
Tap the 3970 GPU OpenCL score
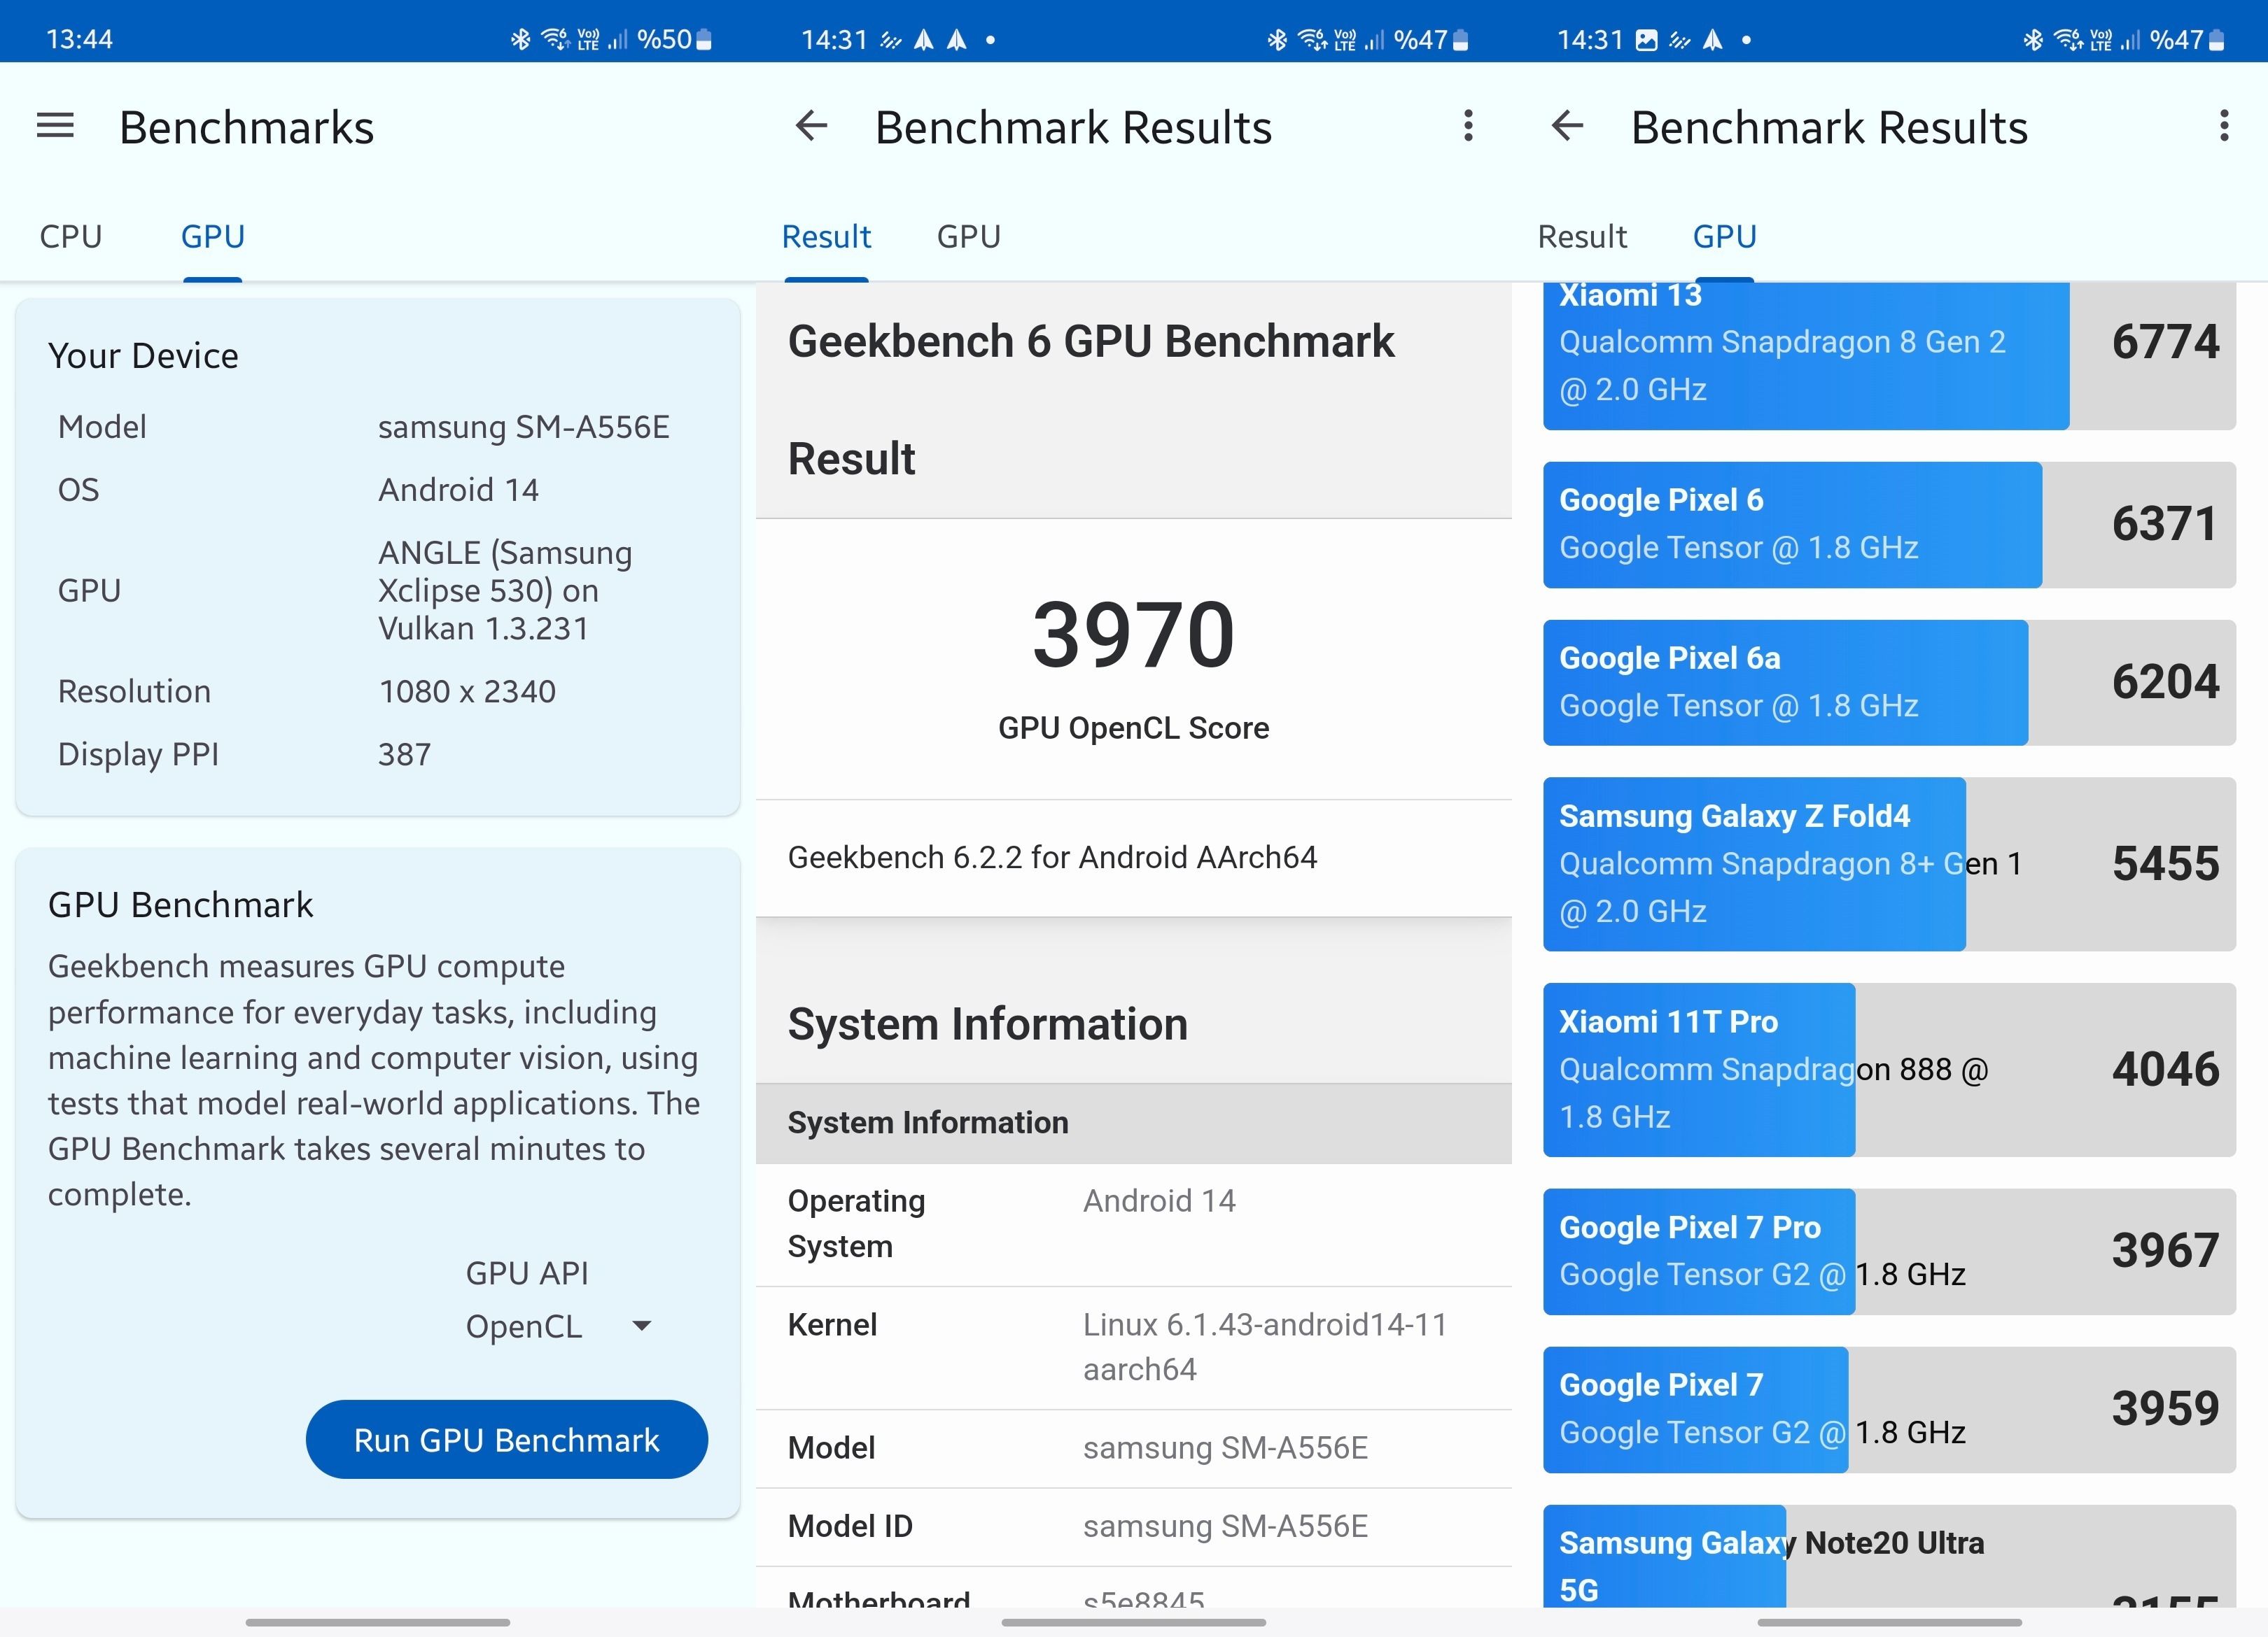pos(1134,635)
